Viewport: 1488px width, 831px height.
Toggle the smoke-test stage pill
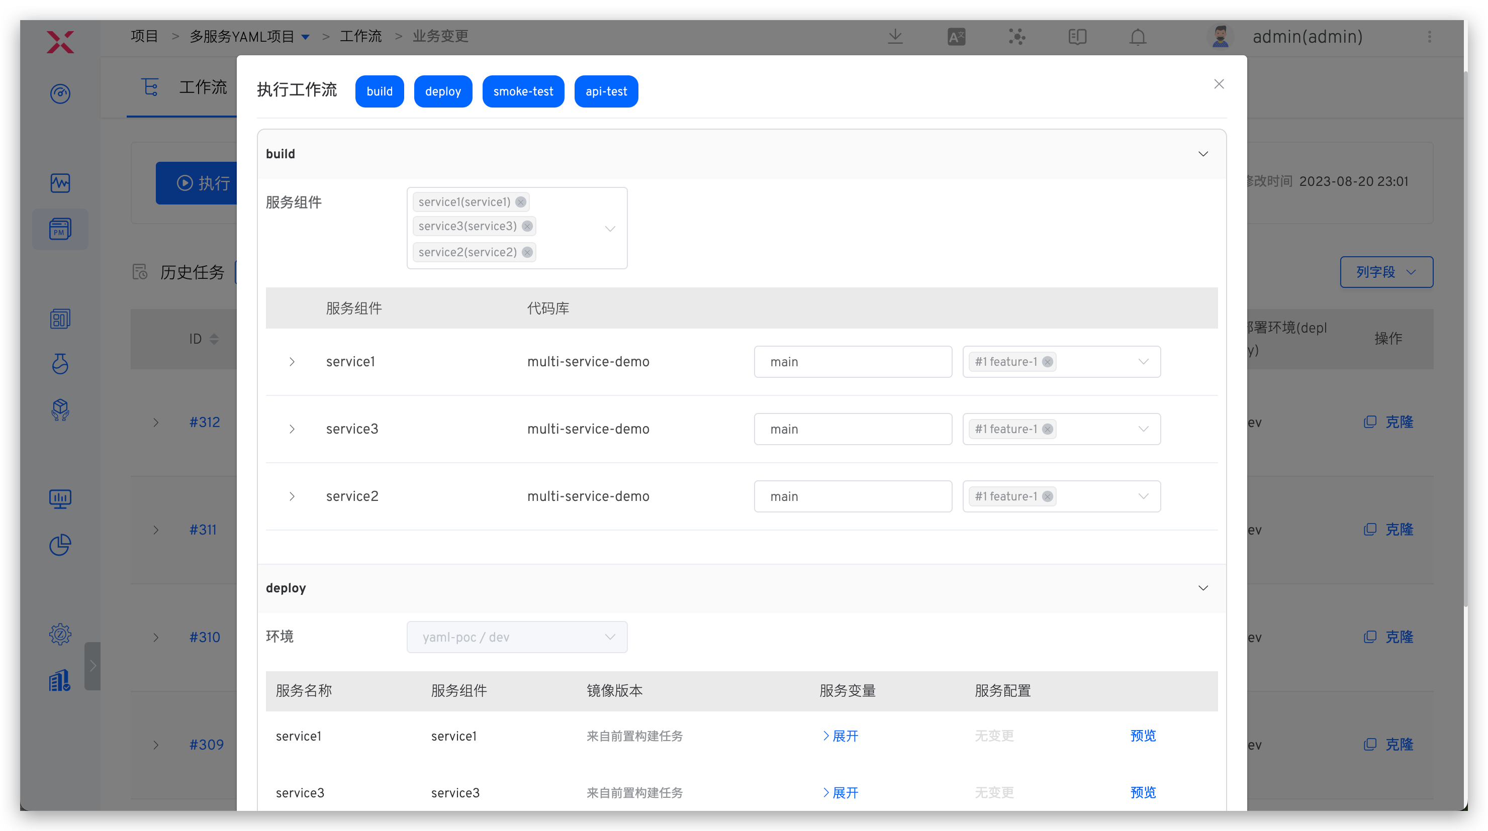coord(523,91)
